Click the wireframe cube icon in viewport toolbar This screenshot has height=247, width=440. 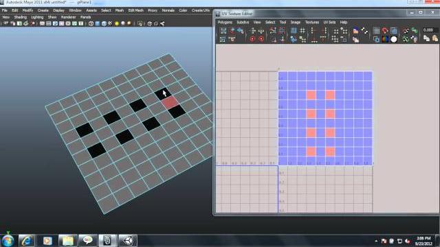click(x=91, y=24)
